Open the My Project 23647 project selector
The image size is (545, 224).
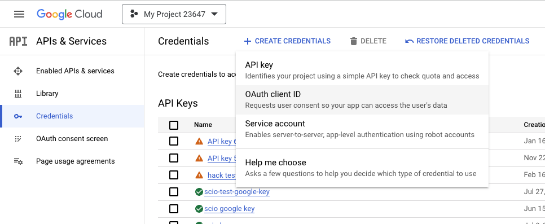(x=174, y=14)
